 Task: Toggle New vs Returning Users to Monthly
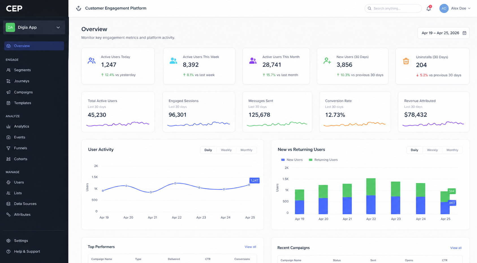pos(452,150)
